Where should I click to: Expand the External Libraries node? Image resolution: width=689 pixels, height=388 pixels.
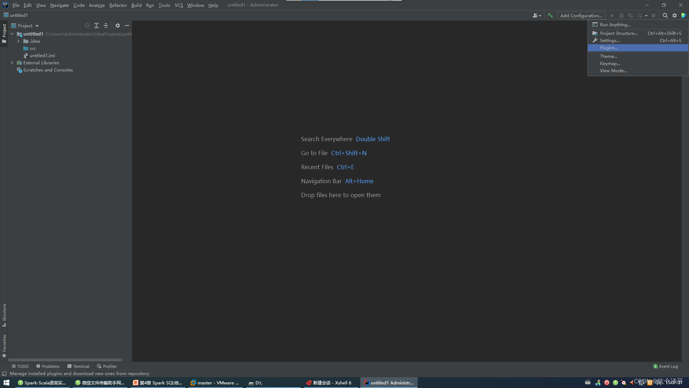click(x=12, y=63)
